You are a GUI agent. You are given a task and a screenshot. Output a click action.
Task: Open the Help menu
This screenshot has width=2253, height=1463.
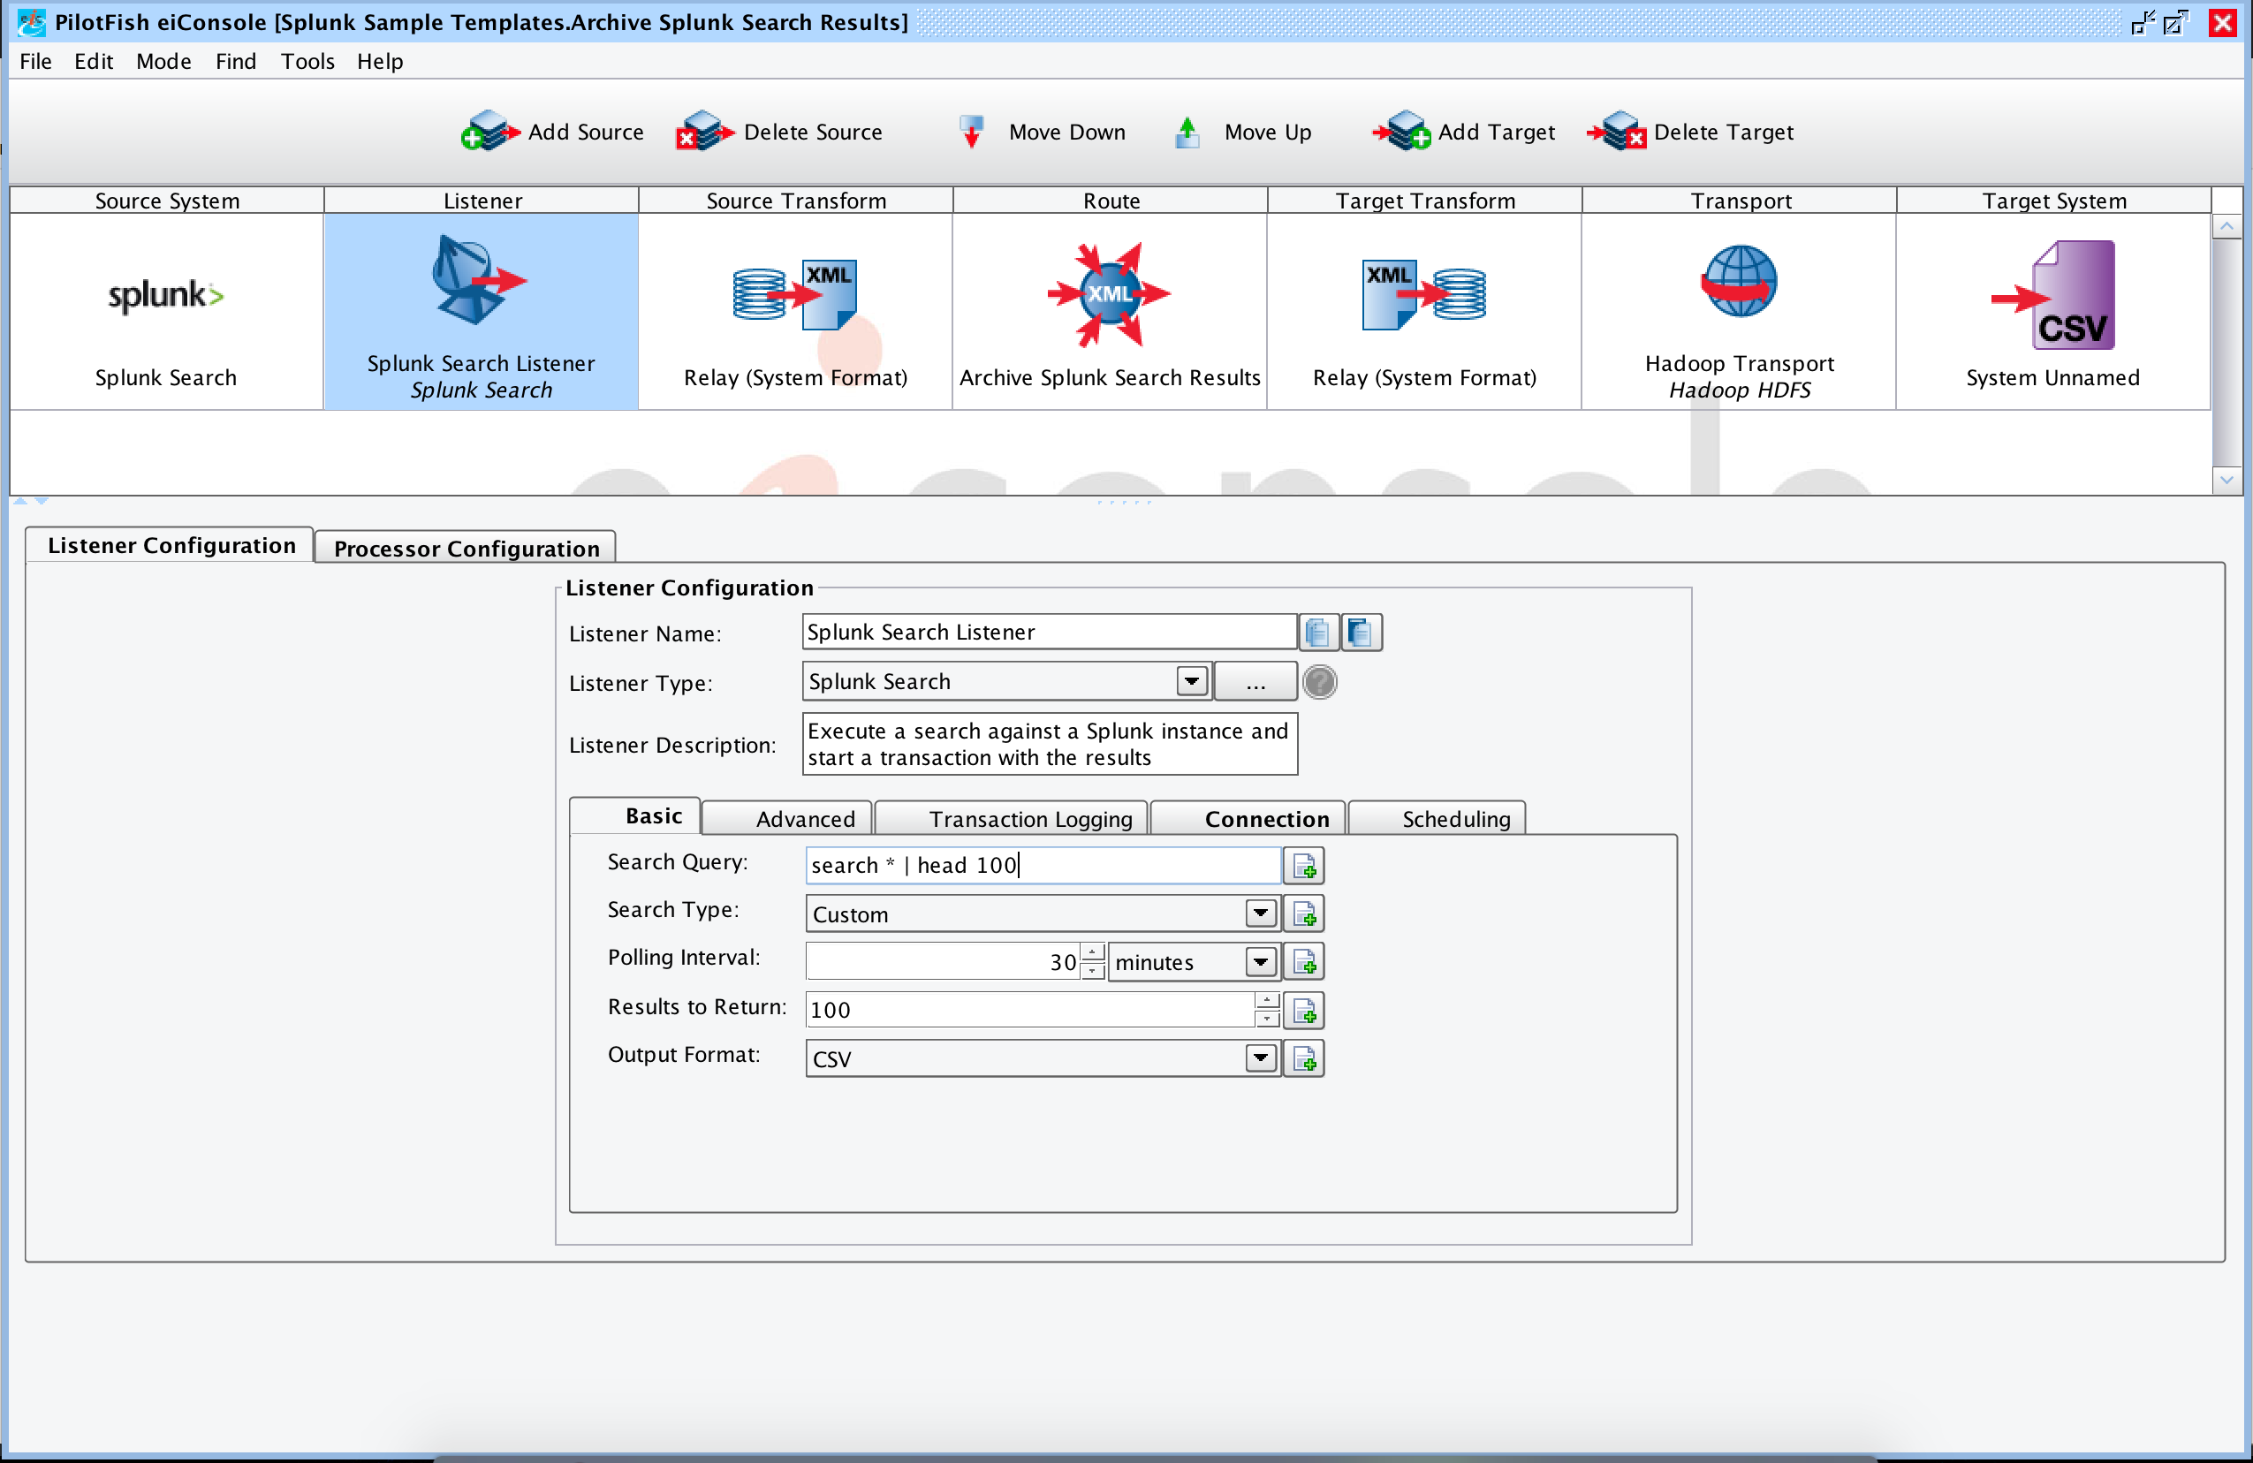coord(380,62)
